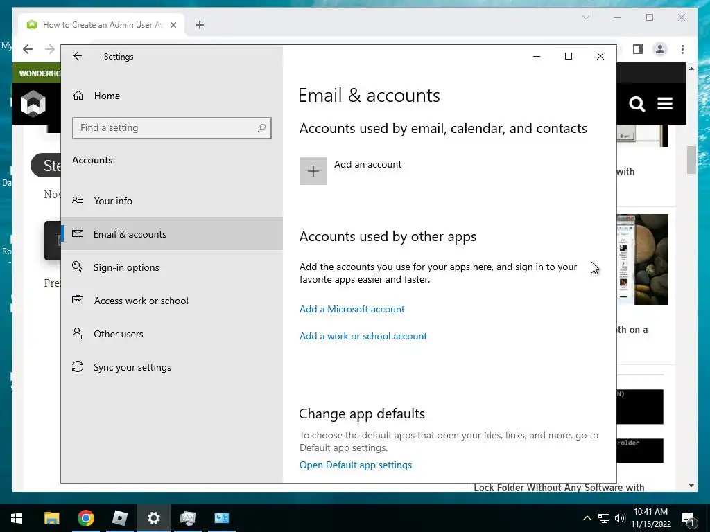Open the taskbar clock showing 10:41 AM
Viewport: 710px width, 532px height.
click(650, 518)
